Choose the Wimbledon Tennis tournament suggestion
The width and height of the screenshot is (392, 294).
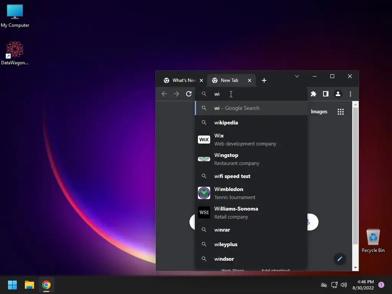tap(251, 193)
